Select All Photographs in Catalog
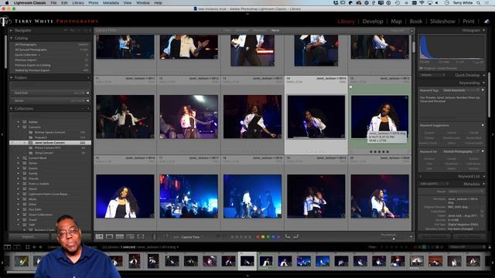 (26, 45)
